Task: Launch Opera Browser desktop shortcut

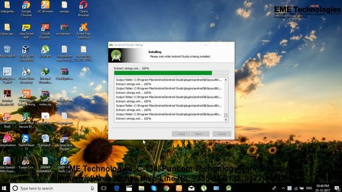Action: (83, 9)
